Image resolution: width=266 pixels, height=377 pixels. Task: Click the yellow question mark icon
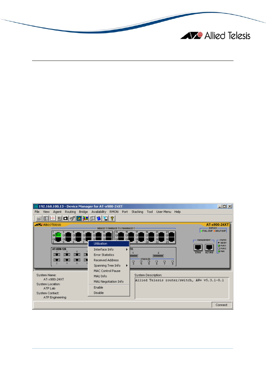coord(112,218)
